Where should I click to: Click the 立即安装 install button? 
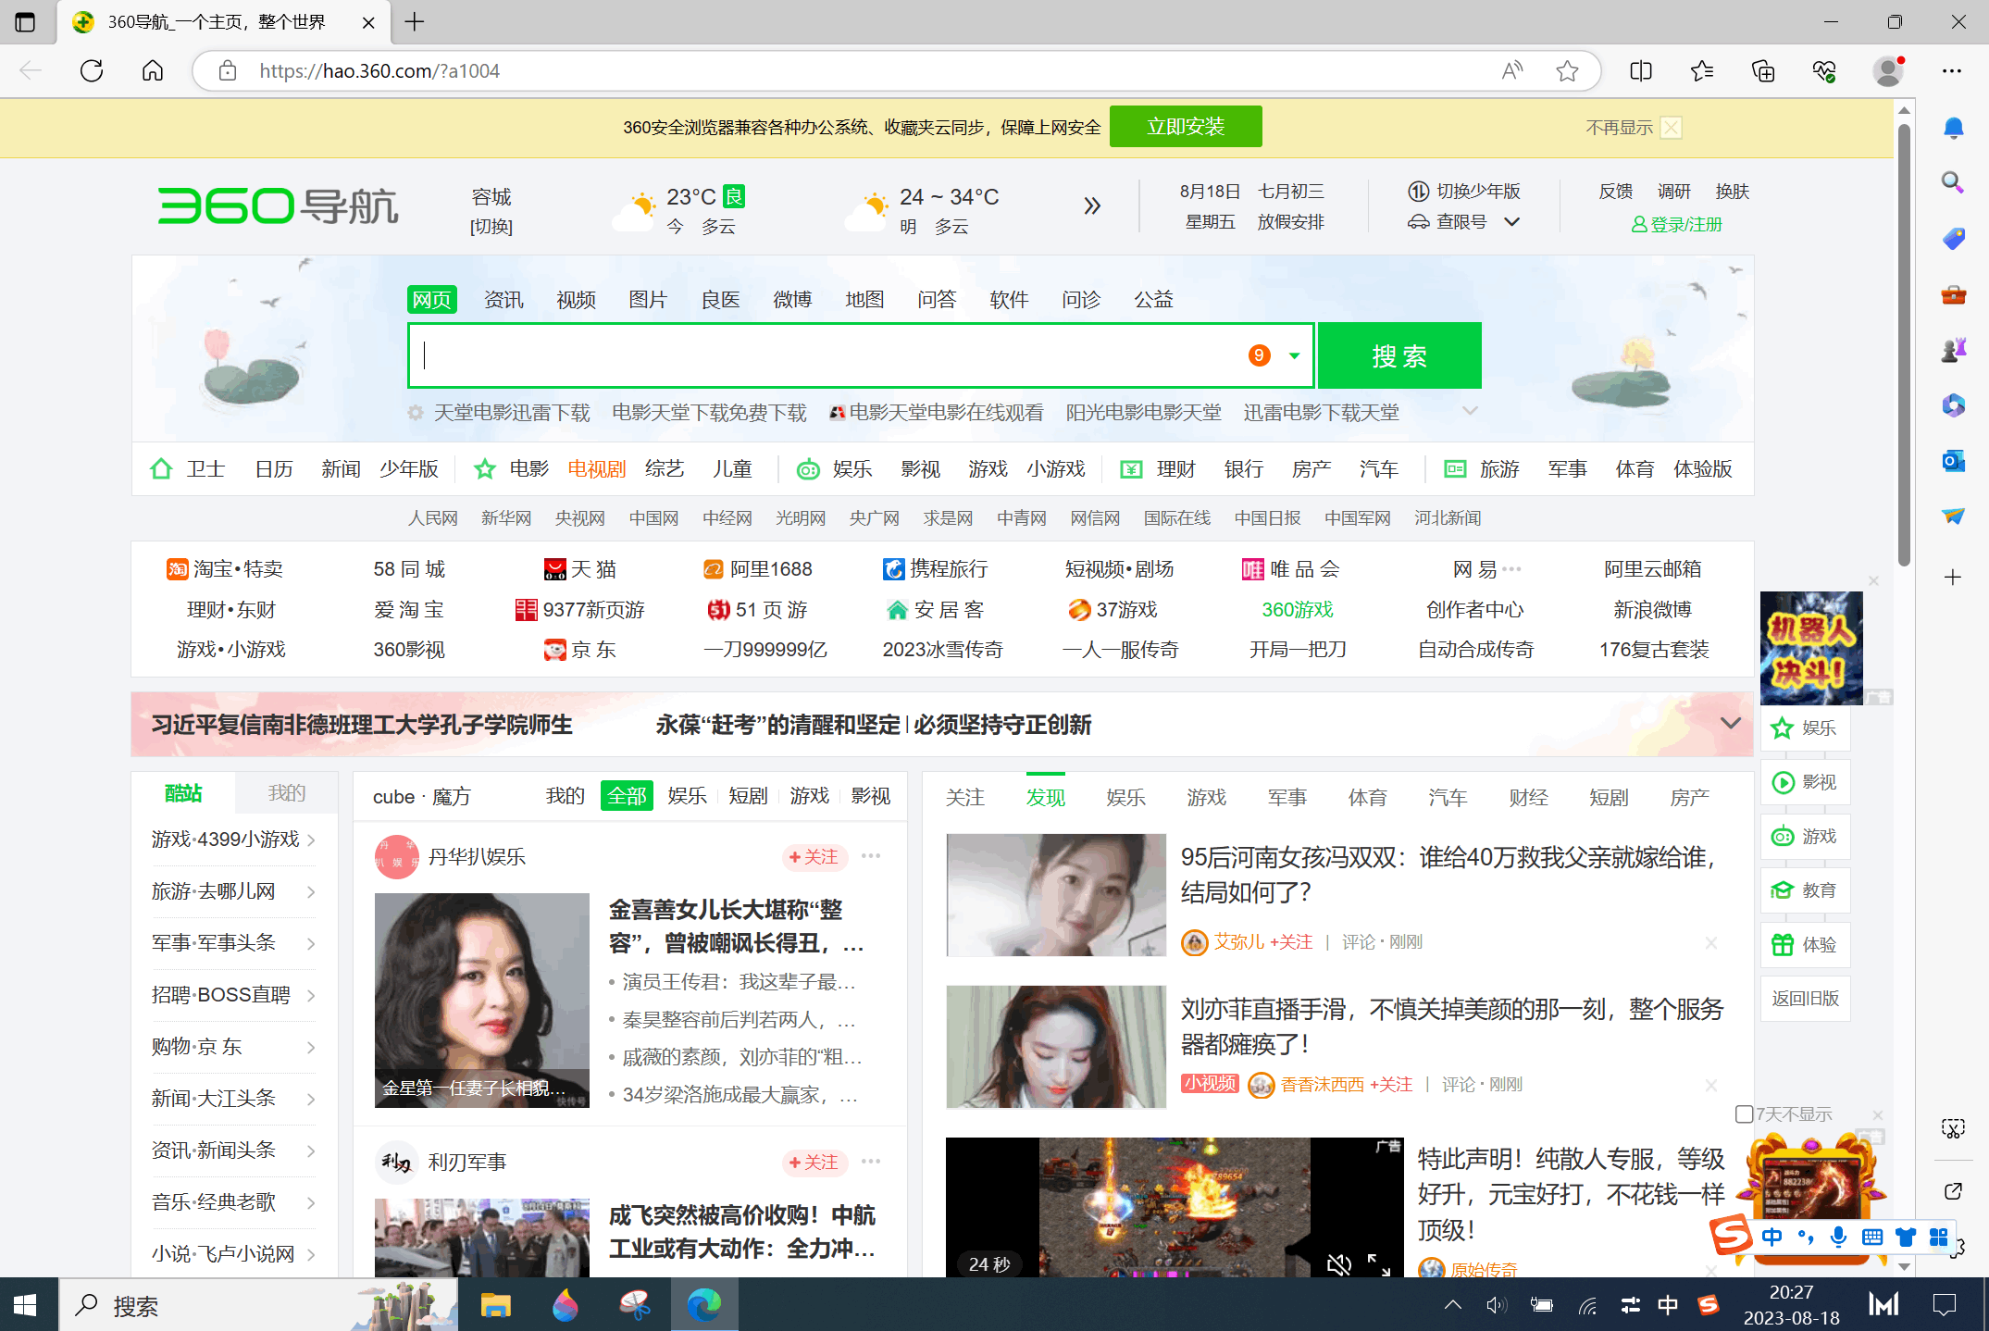(x=1185, y=127)
